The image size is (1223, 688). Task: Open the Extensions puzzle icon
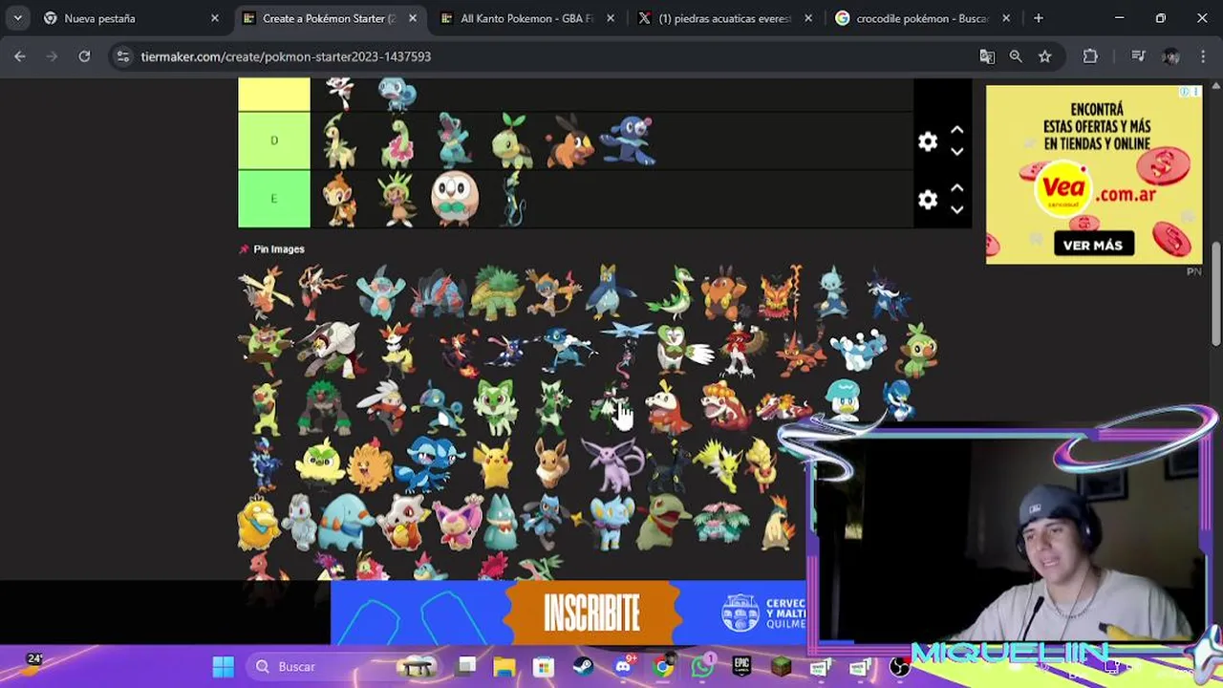[x=1090, y=56]
